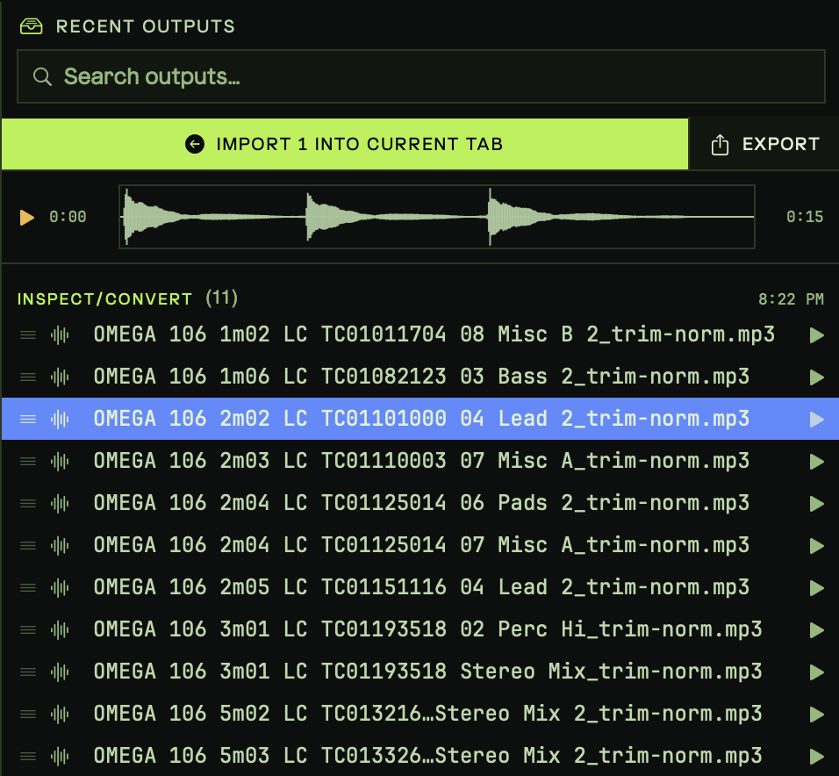Click inside the audio waveform
Viewport: 839px width, 776px height.
tap(437, 217)
